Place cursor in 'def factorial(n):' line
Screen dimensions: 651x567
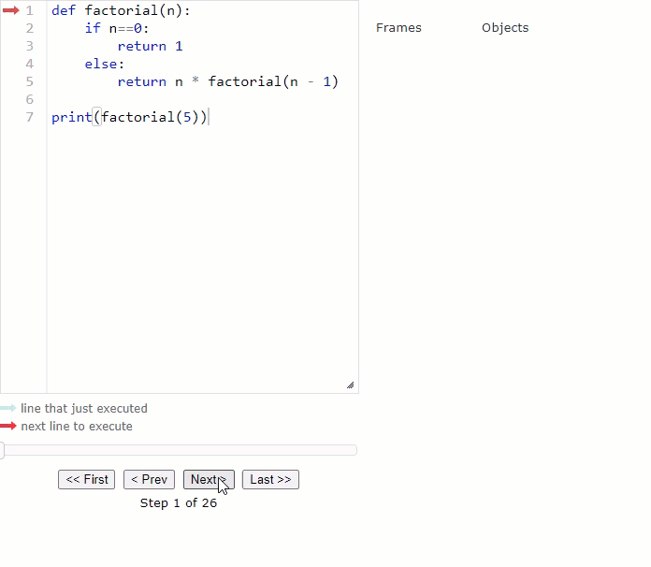pyautogui.click(x=121, y=10)
